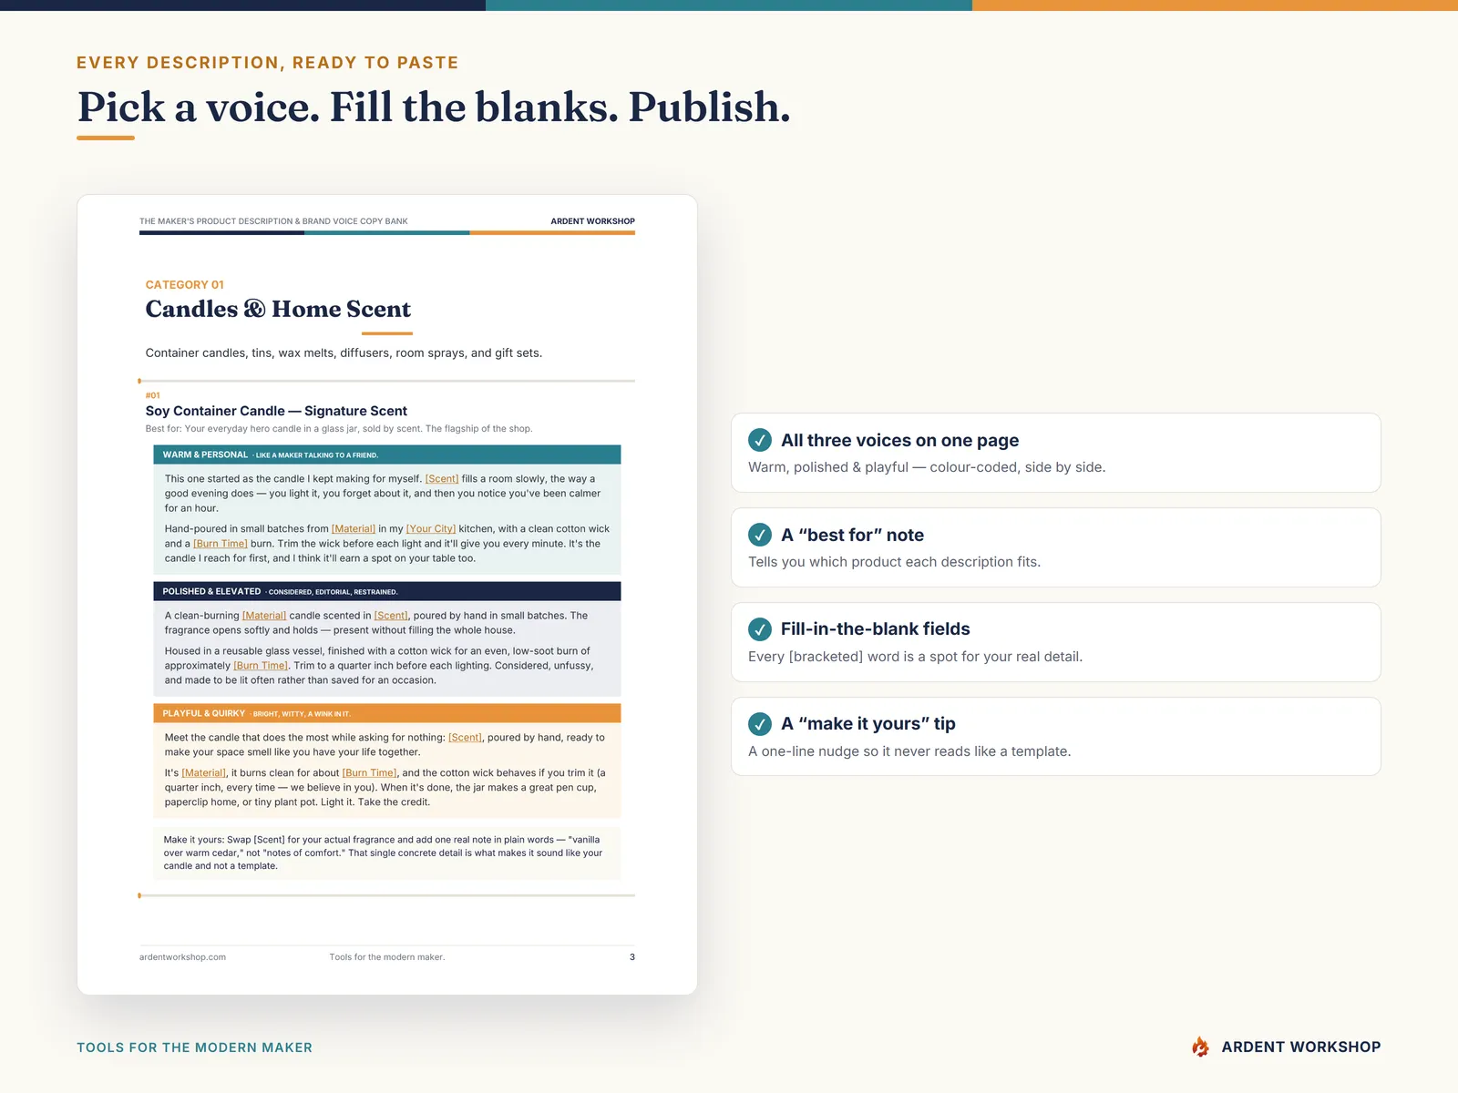Click [Material] placeholder in Playful & Quirky section
The height and width of the screenshot is (1093, 1458).
pyautogui.click(x=204, y=773)
